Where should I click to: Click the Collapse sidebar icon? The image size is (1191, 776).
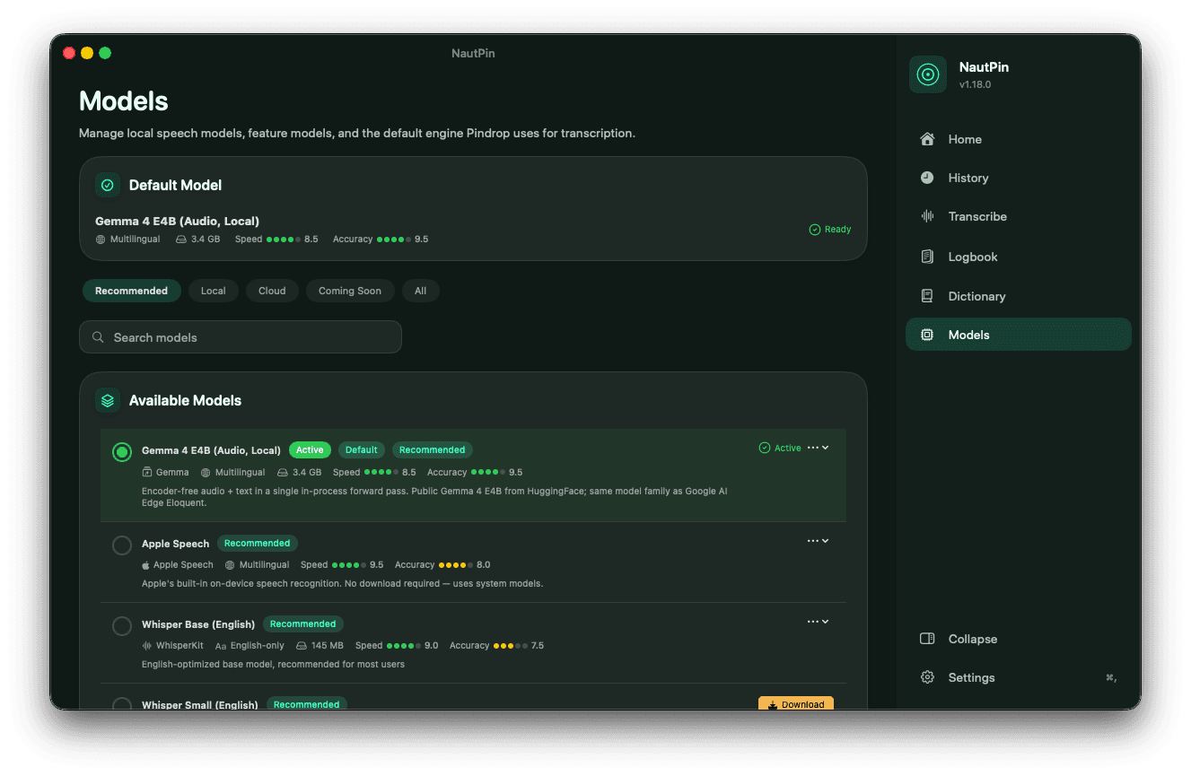click(x=927, y=639)
